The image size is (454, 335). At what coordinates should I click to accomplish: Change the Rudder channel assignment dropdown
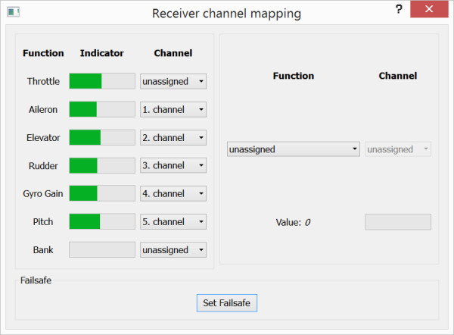click(x=173, y=165)
